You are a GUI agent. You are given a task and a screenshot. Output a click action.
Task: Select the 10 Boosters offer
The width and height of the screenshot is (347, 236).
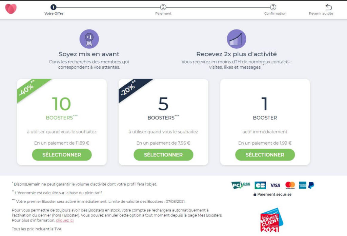point(62,155)
